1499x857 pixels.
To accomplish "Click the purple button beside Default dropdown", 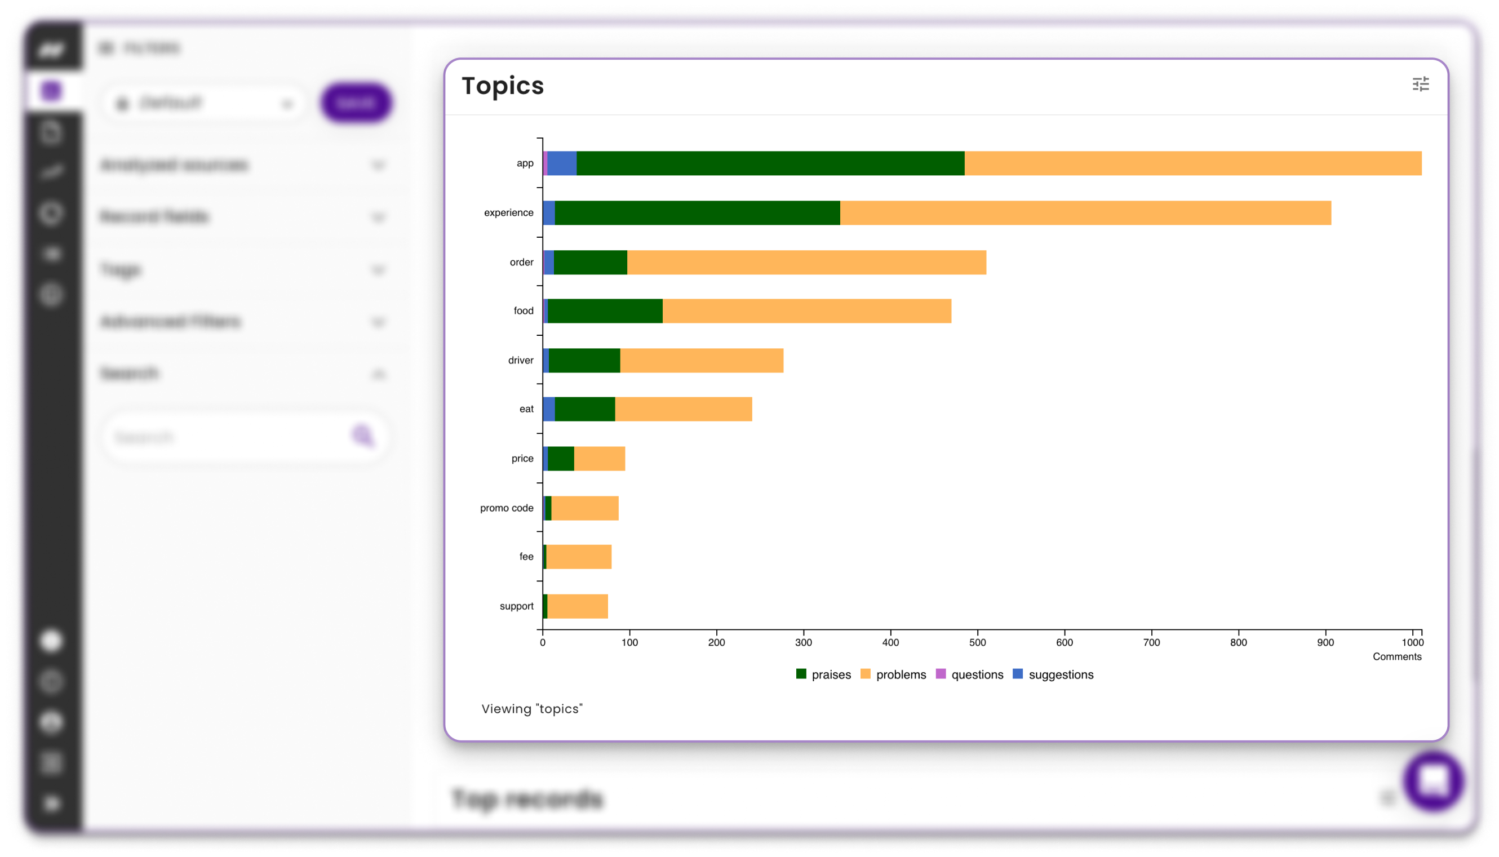I will click(x=356, y=103).
